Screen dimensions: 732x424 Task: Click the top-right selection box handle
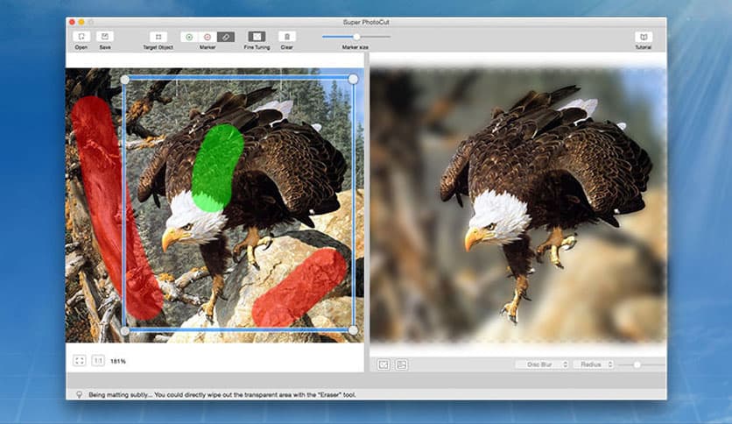pos(353,79)
